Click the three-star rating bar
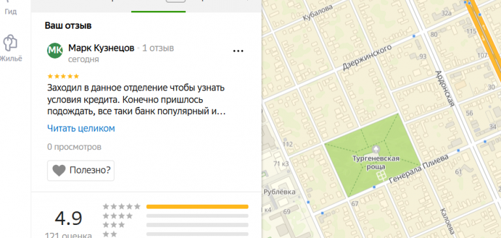This screenshot has height=238, width=501. pos(197,225)
